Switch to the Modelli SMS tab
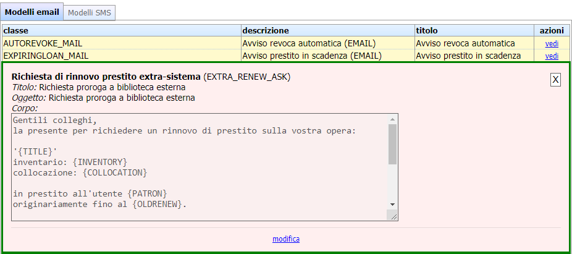572x254 pixels. (89, 12)
